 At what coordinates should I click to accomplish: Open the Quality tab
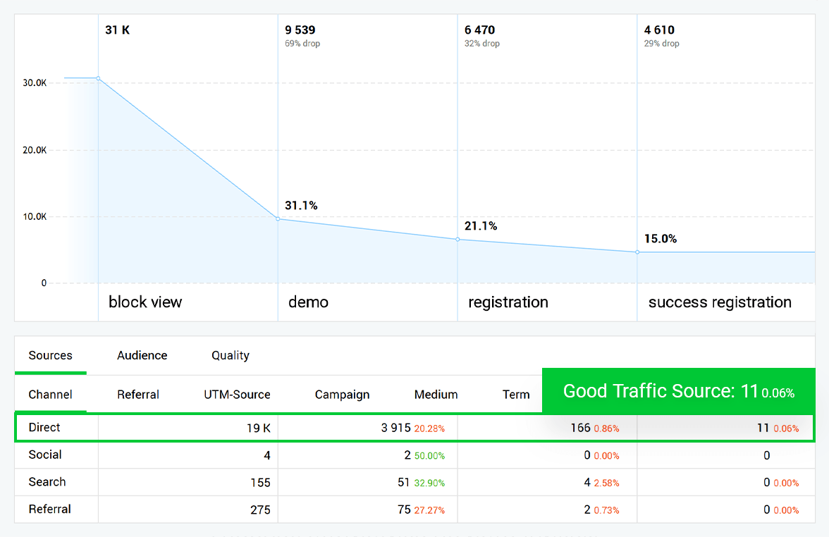click(x=230, y=355)
